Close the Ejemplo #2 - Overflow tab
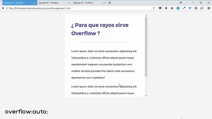The image size is (212, 119). tap(69, 3)
